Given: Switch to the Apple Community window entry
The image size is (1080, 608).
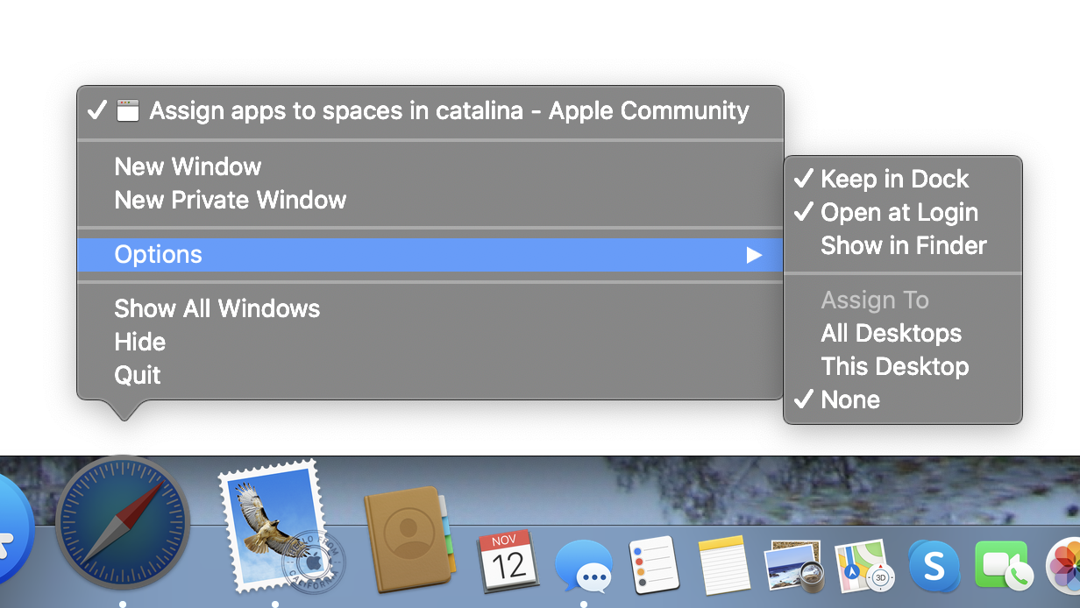Looking at the screenshot, I should [x=430, y=111].
